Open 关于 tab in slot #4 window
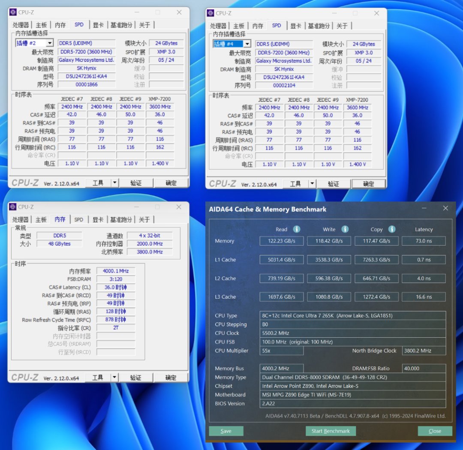463x450 pixels. click(x=342, y=26)
